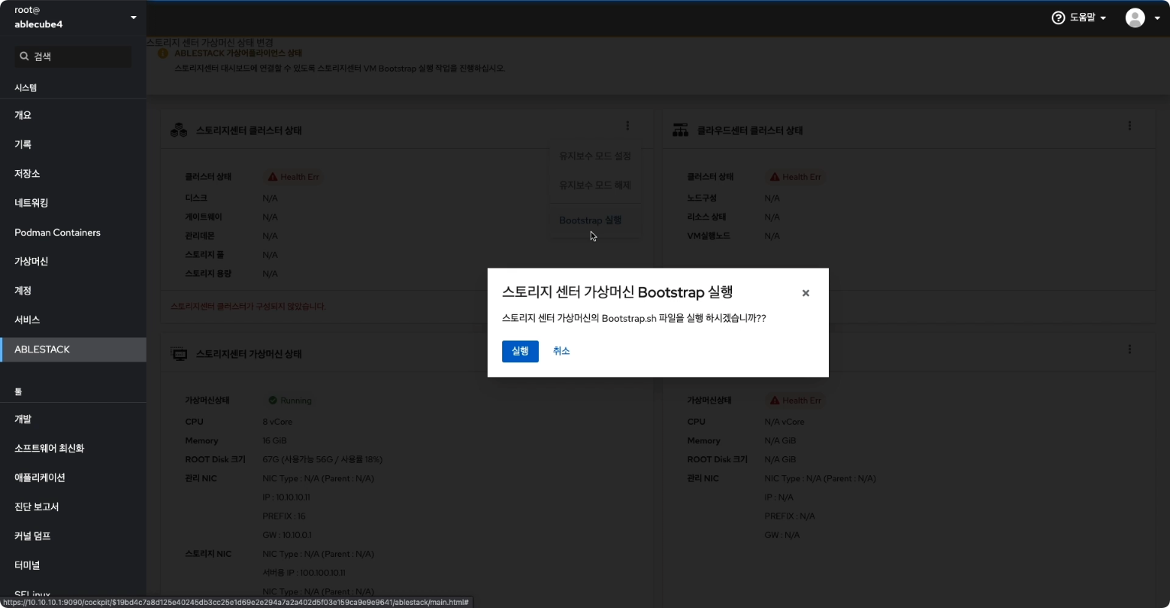Click the dialog title 스토리지 센터 가상머신 Bootstrap 실행
Image resolution: width=1170 pixels, height=608 pixels.
pos(617,292)
